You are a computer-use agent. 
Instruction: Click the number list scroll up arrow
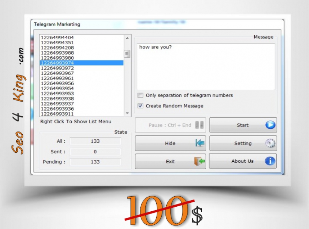coord(127,38)
